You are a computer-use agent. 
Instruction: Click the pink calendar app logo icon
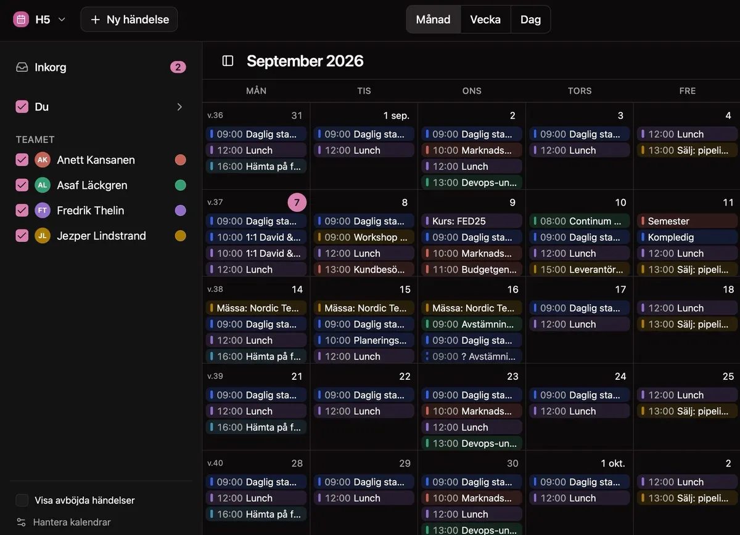tap(21, 20)
